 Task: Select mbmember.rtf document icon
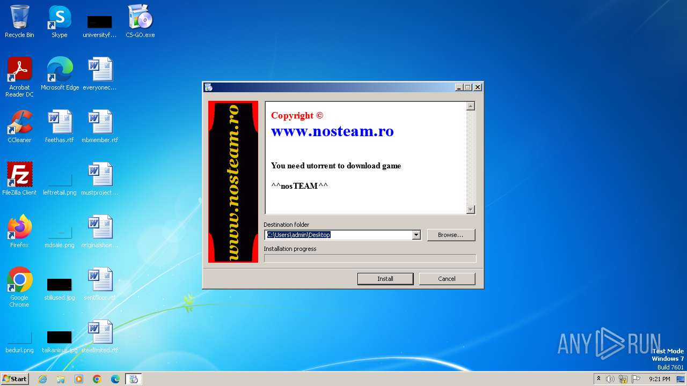point(100,127)
